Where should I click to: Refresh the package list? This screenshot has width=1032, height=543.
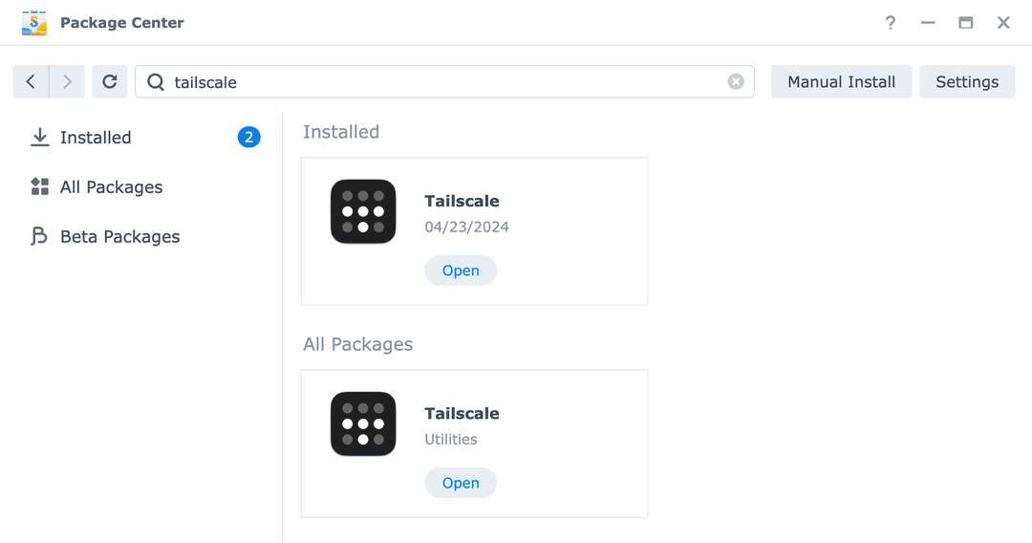[110, 82]
